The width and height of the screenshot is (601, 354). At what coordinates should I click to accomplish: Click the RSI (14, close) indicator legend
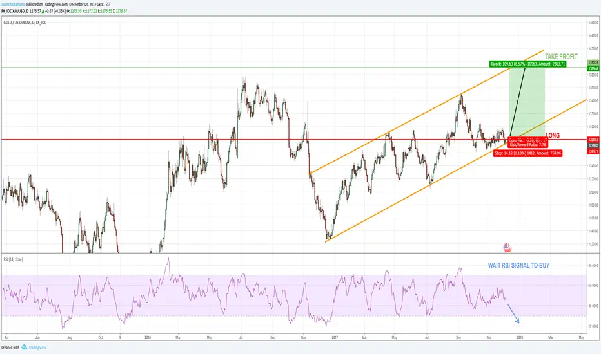[x=14, y=259]
